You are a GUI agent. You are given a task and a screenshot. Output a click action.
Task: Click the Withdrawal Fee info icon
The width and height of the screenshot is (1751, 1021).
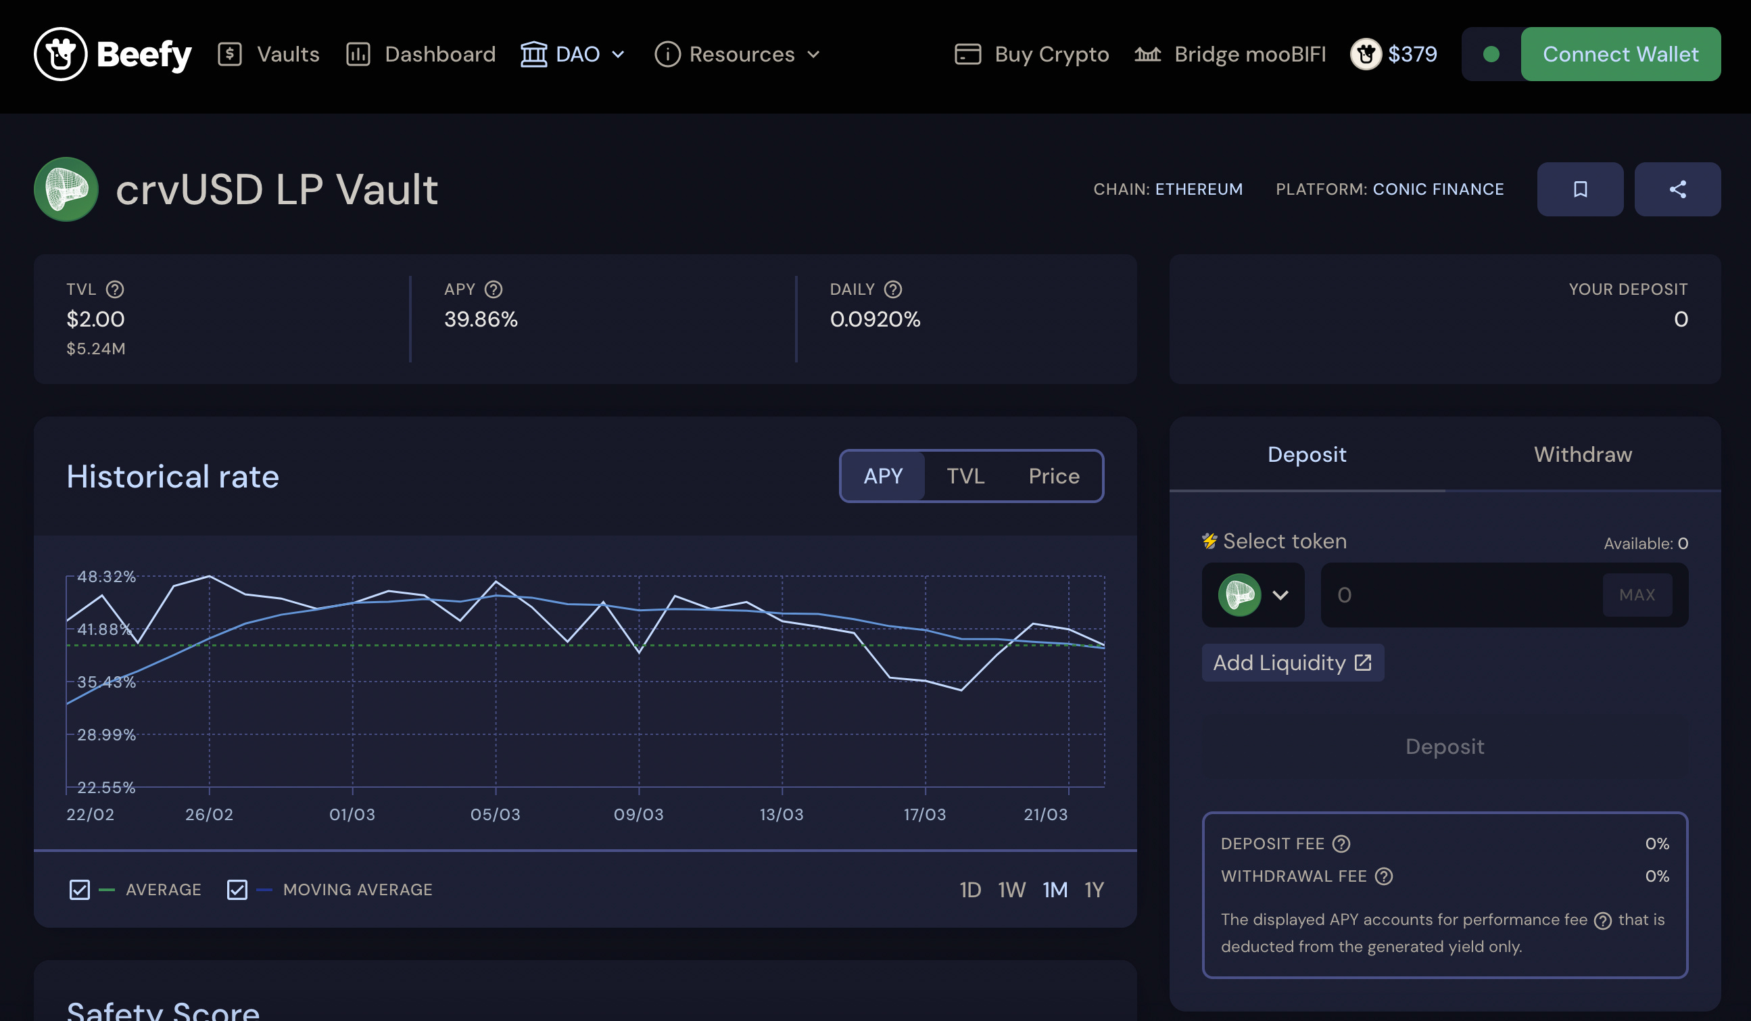[x=1383, y=876]
